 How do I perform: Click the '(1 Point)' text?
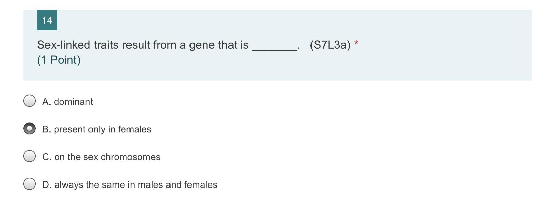pyautogui.click(x=59, y=60)
